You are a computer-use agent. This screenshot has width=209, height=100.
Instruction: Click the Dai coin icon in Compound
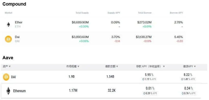tap(8, 39)
